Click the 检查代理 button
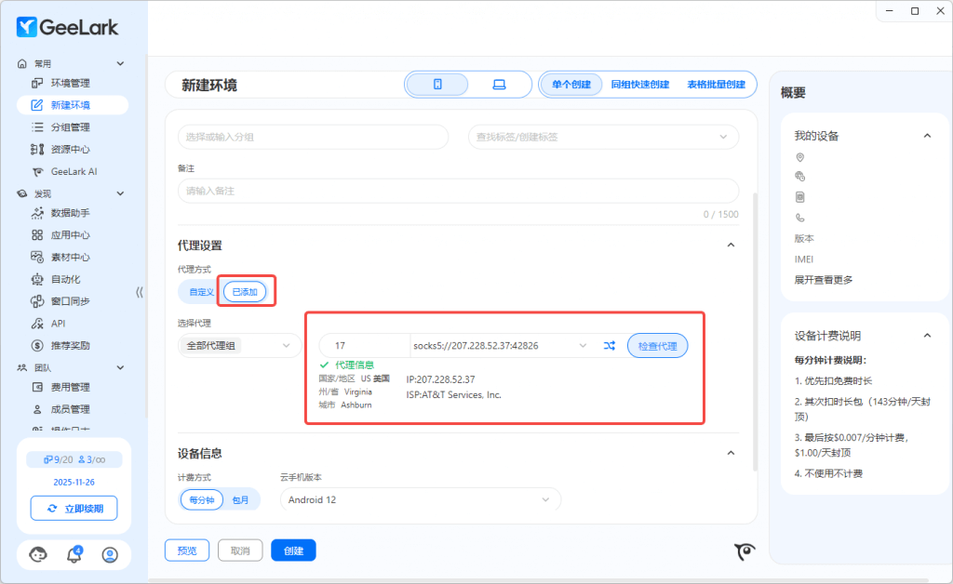 (x=657, y=346)
